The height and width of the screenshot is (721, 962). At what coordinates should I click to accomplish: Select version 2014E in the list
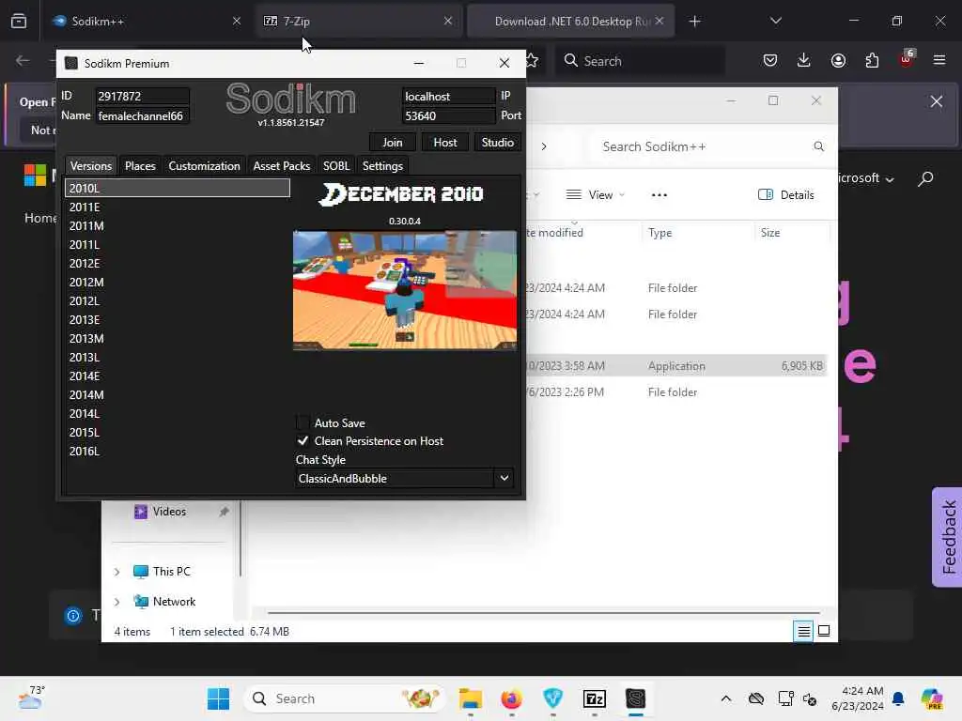(178, 376)
